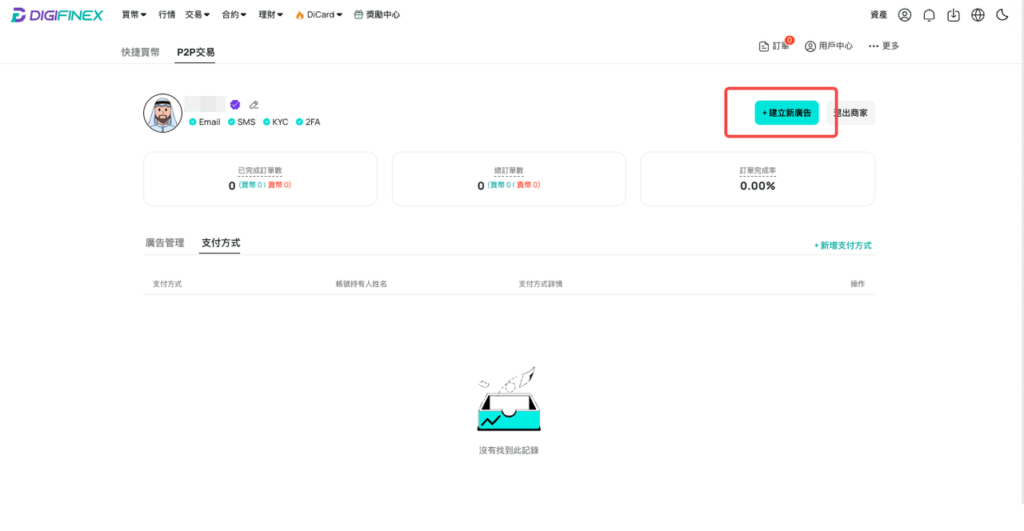Click the 支付方式詳情 column header
The image size is (1024, 531).
541,284
